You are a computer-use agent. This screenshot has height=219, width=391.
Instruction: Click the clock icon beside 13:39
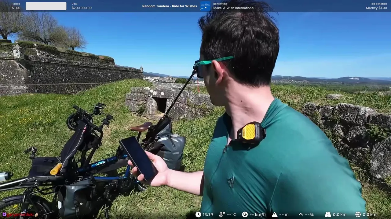point(198,214)
